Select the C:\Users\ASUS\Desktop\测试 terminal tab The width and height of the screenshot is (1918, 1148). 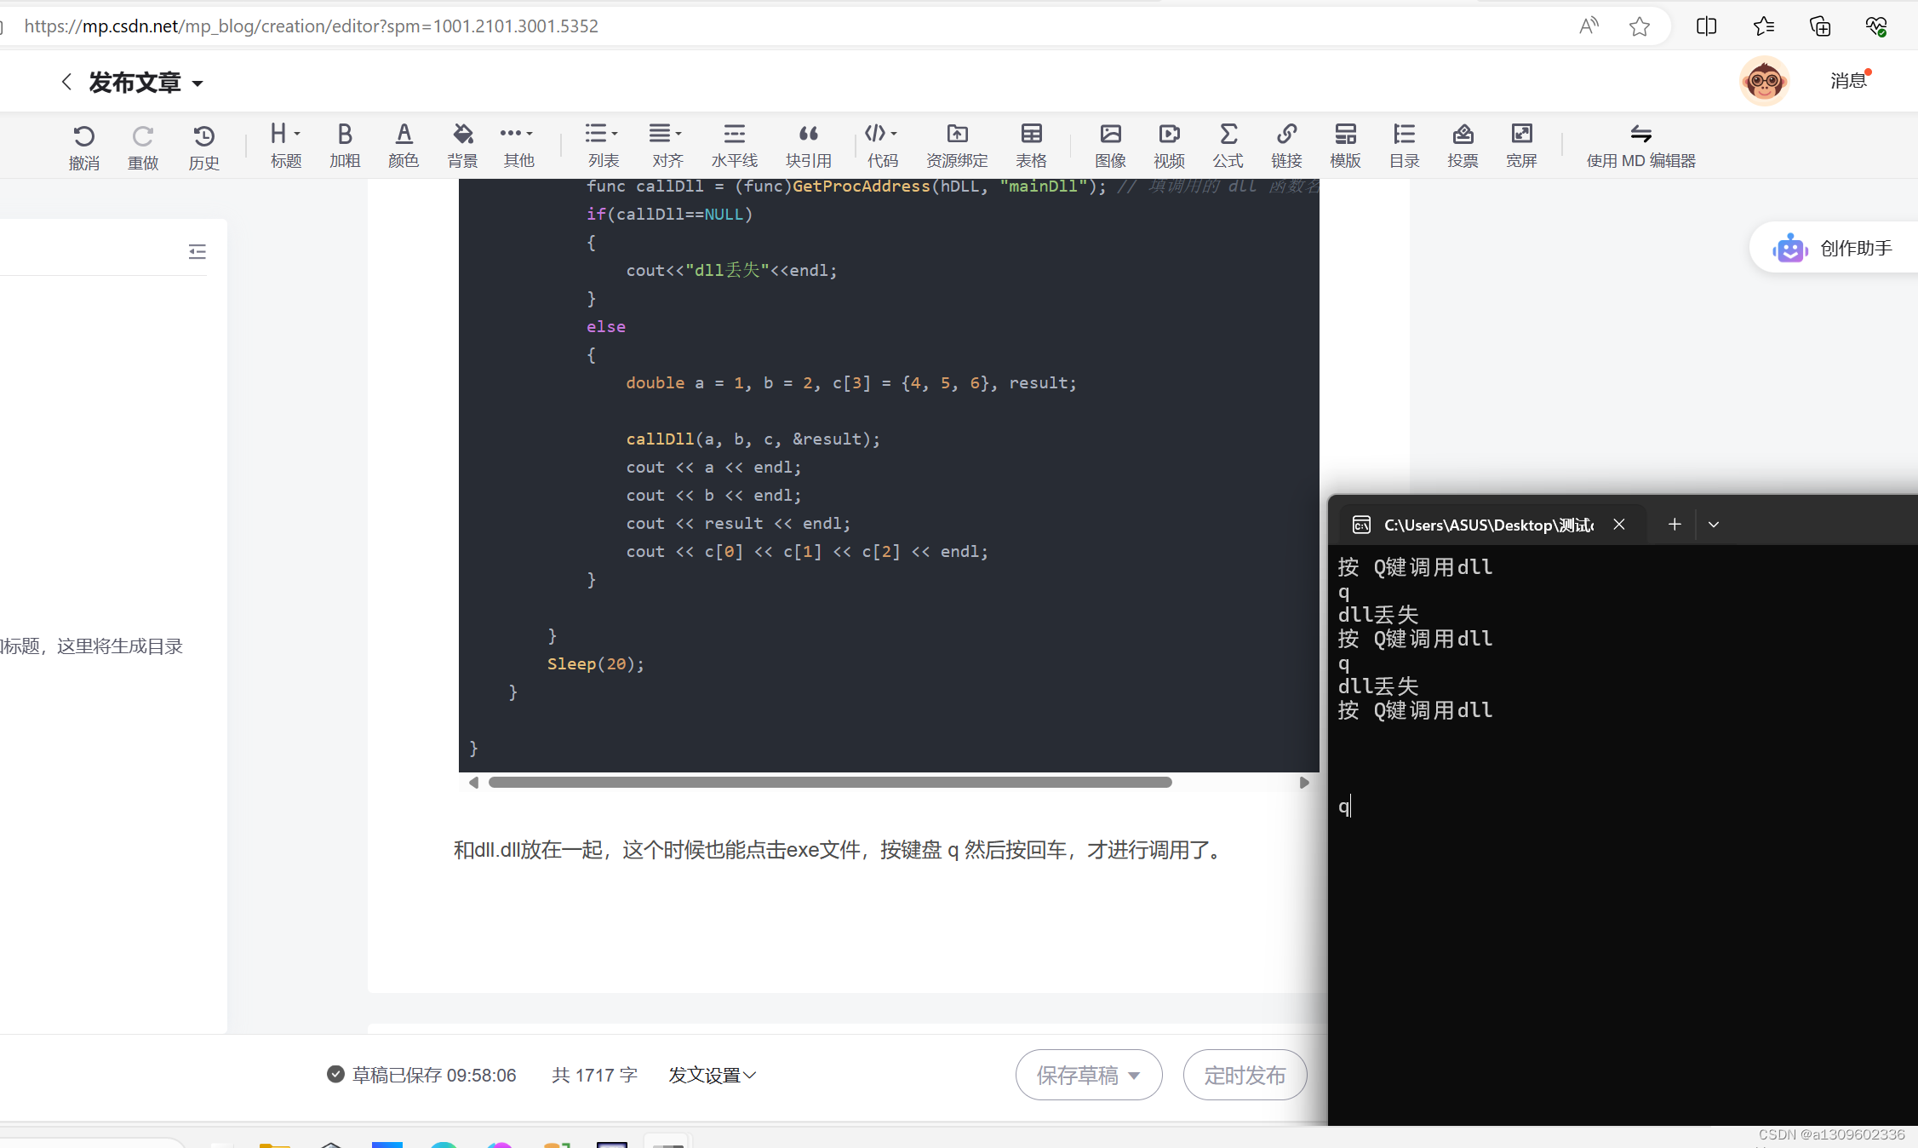pos(1486,524)
